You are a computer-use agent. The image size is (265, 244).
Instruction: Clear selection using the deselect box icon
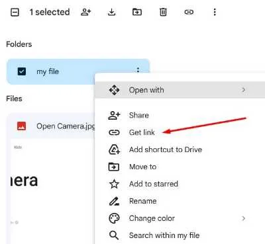tap(15, 13)
